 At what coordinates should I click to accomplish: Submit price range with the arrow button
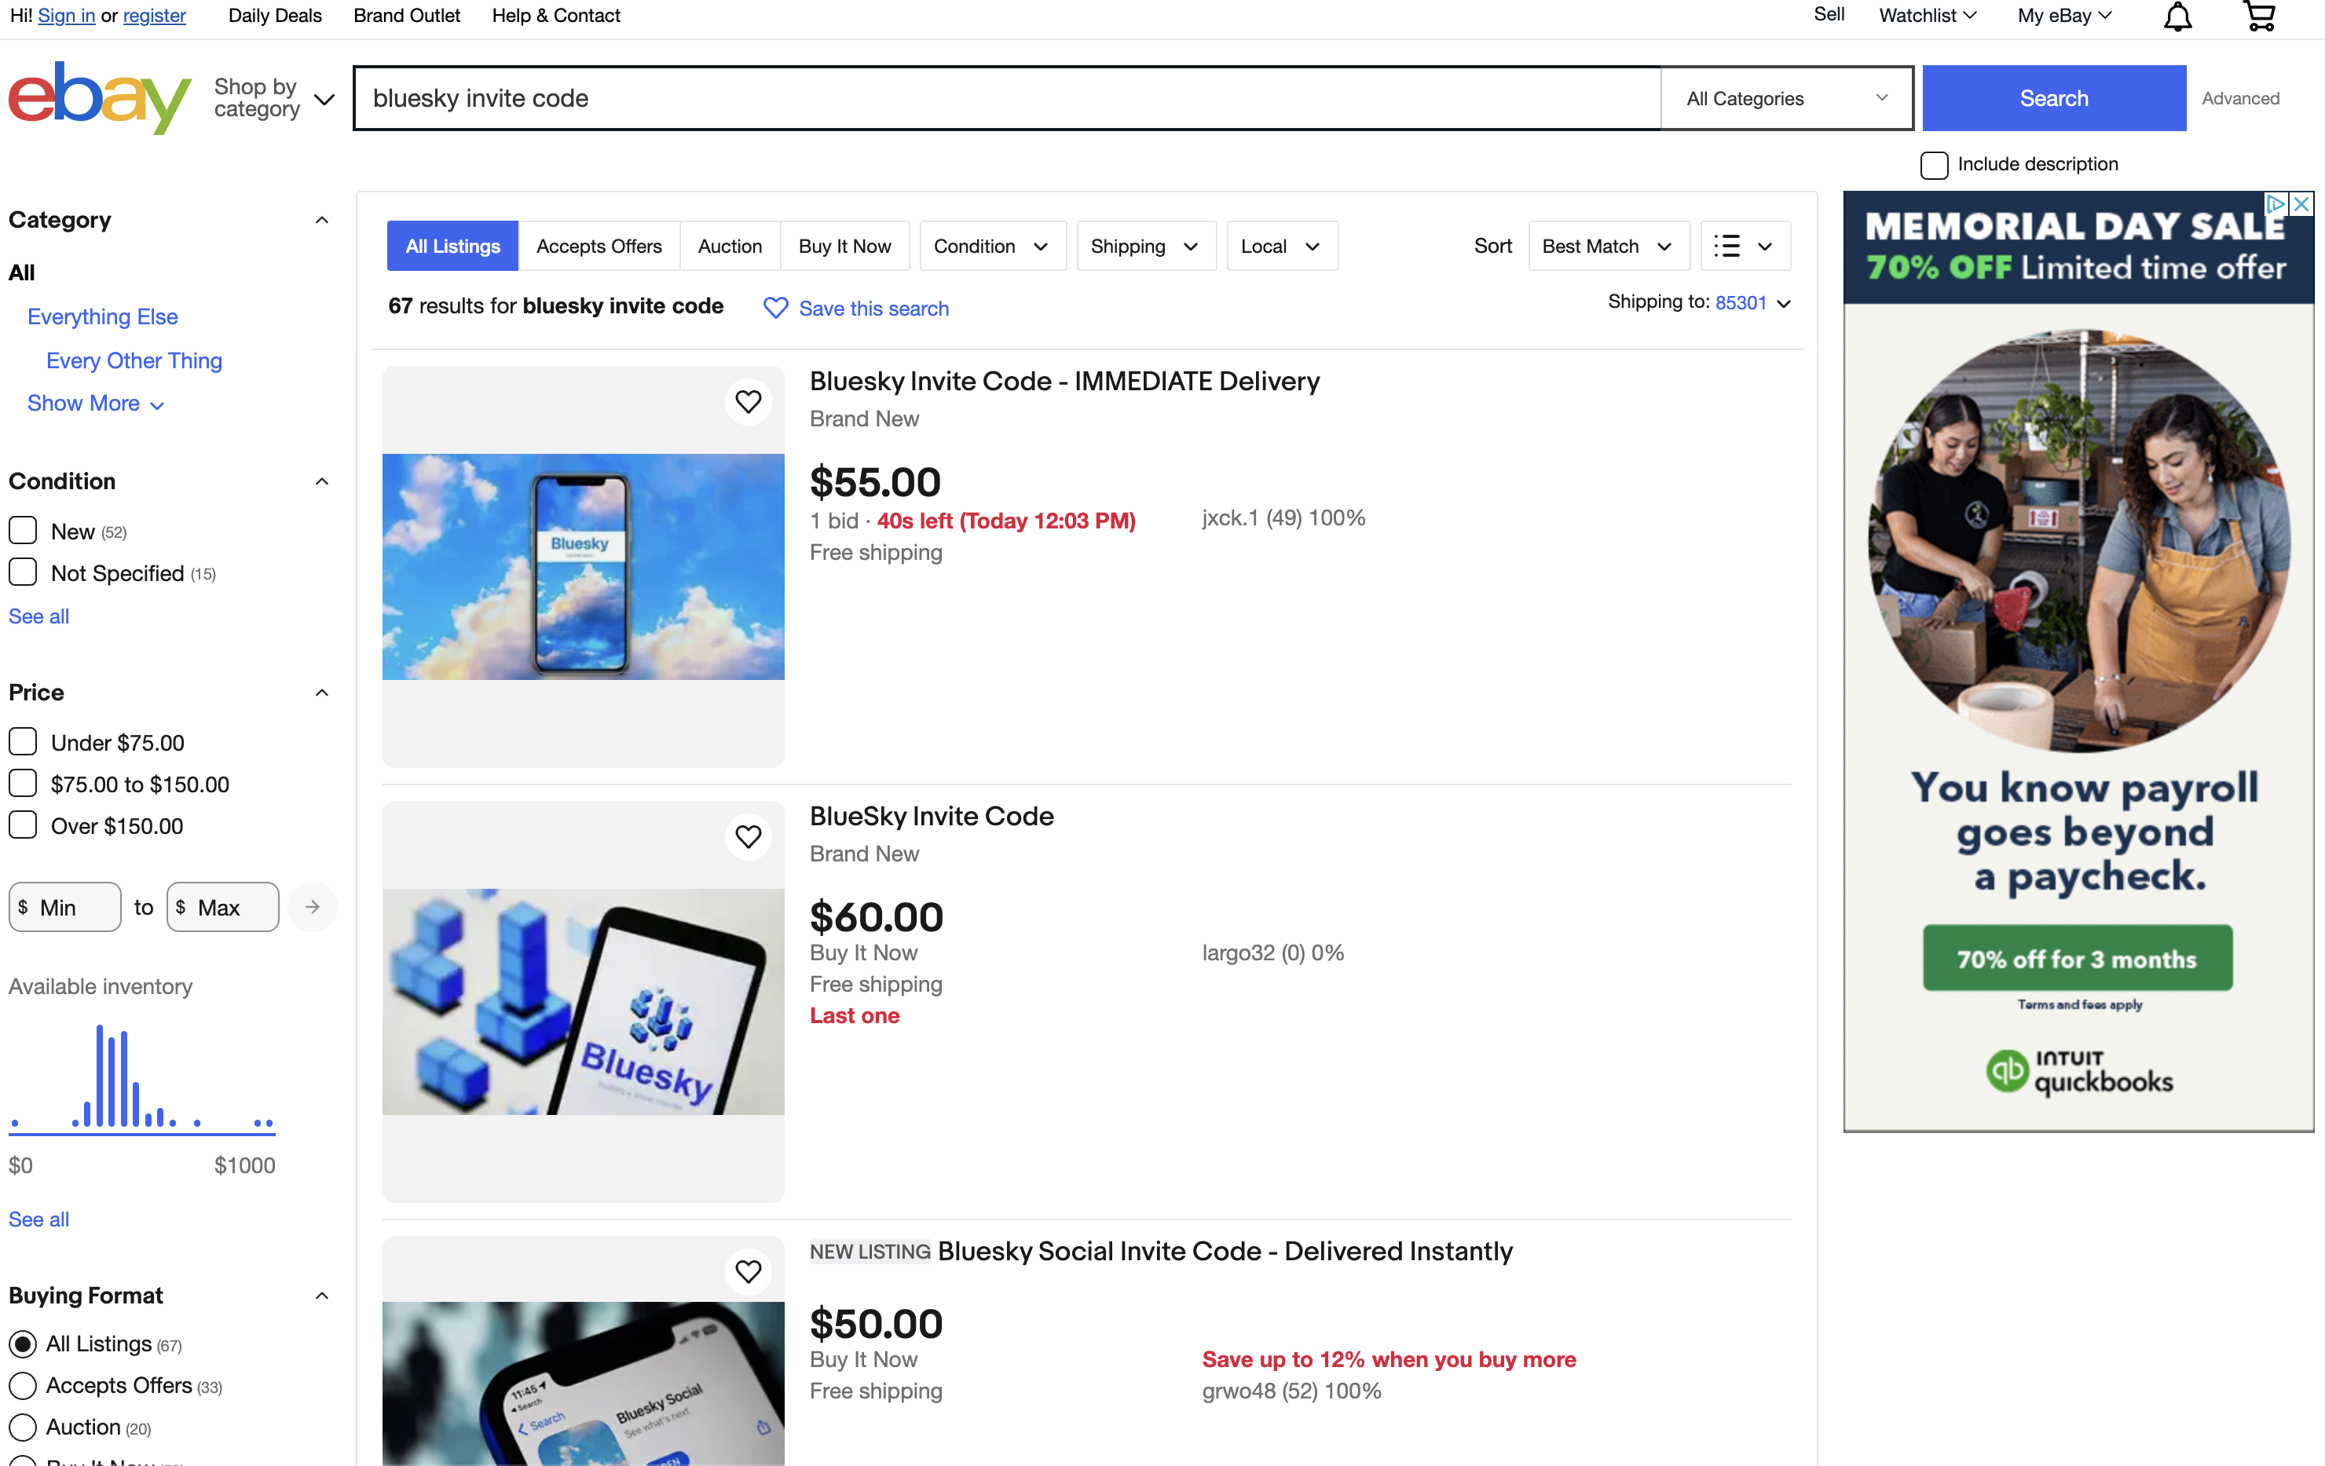(x=312, y=907)
